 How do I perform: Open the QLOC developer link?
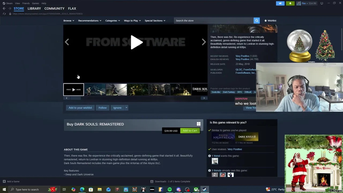click(239, 70)
